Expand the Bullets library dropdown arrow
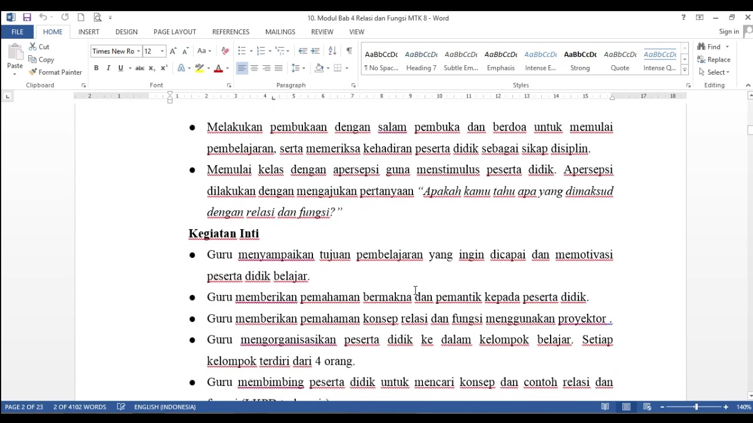Image resolution: width=753 pixels, height=423 pixels. 251,51
